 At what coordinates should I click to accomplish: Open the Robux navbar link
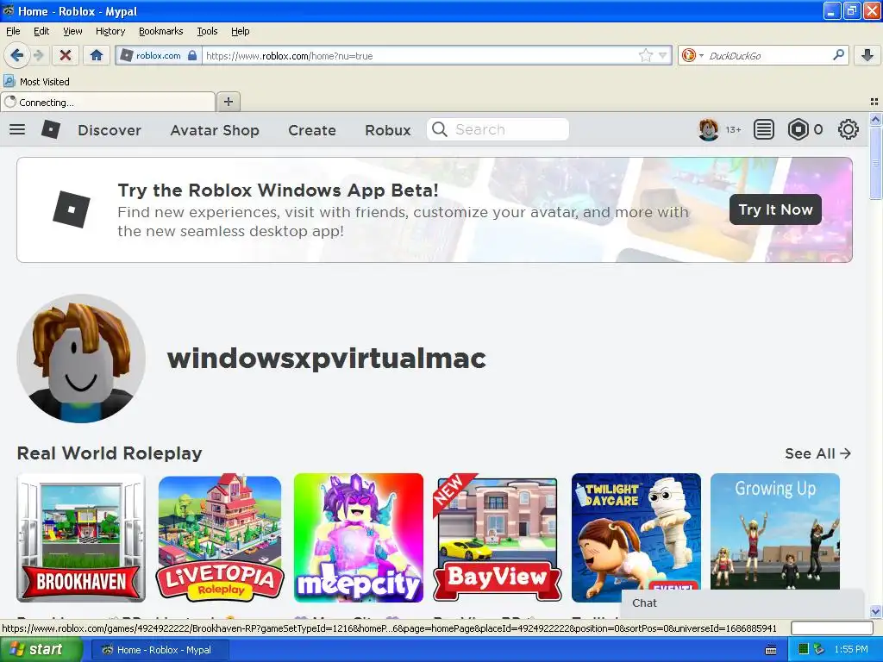(x=388, y=130)
